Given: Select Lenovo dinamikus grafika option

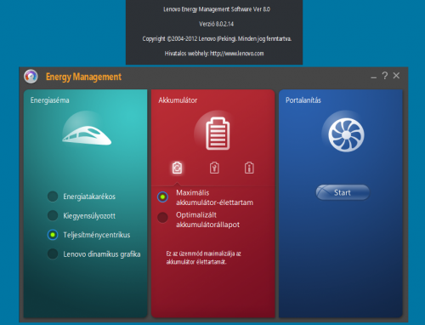Looking at the screenshot, I should coord(93,254).
